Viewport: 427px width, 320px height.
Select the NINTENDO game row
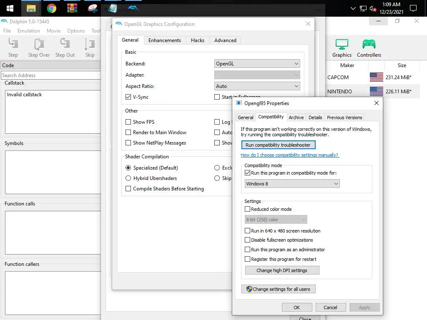pyautogui.click(x=373, y=91)
